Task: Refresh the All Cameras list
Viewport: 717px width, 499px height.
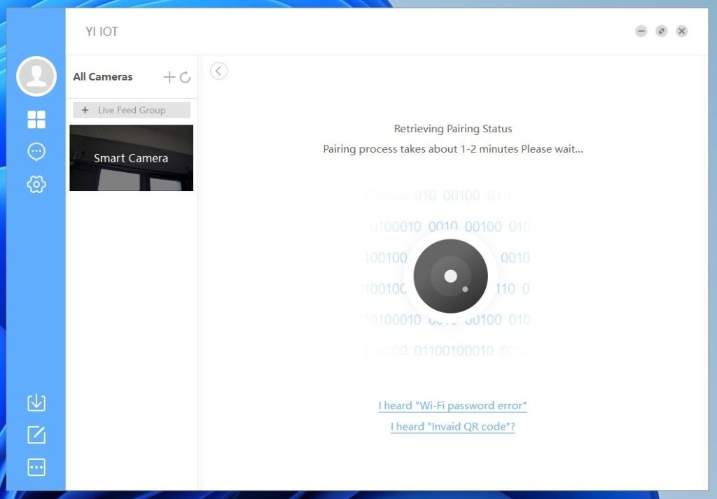Action: (x=185, y=77)
